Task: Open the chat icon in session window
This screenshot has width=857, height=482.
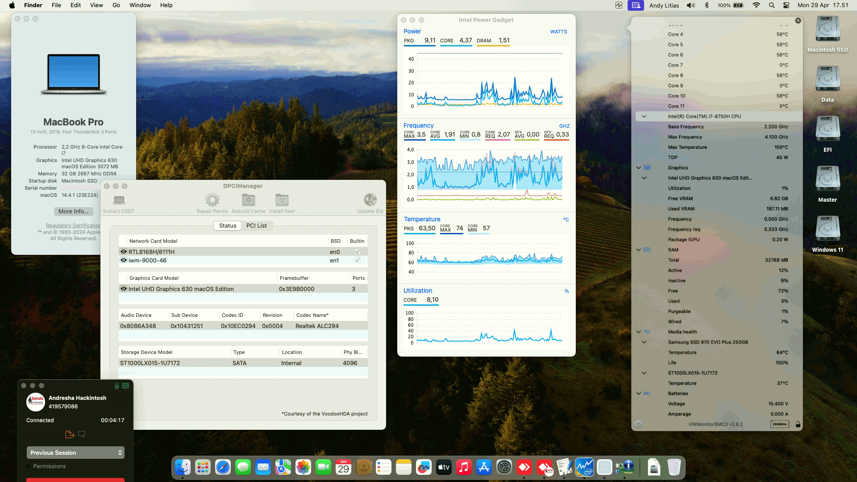Action: tap(82, 434)
